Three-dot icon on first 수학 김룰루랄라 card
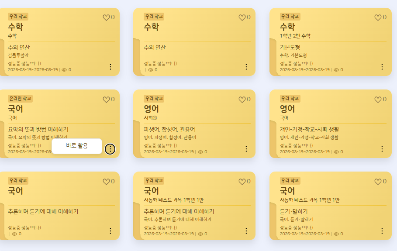The image size is (397, 251). click(110, 67)
